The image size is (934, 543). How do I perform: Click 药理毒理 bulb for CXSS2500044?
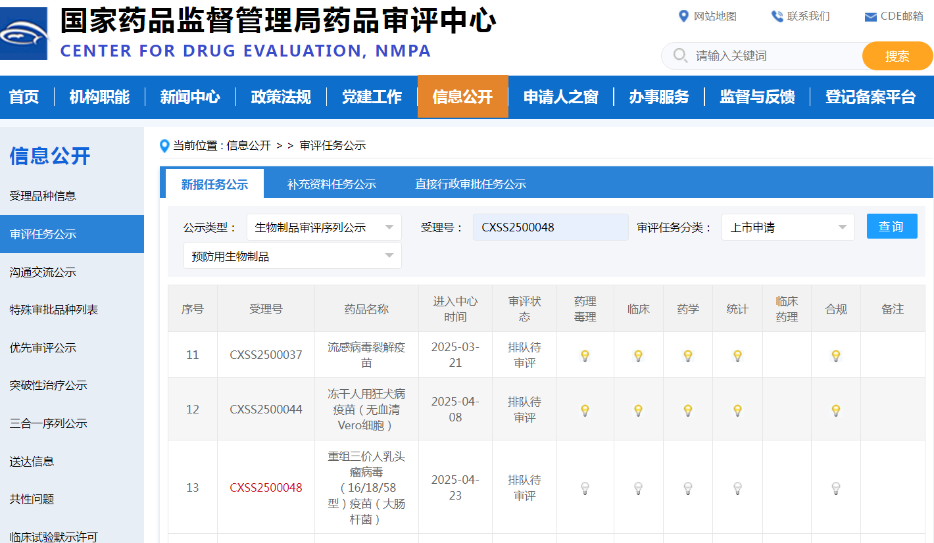[585, 410]
